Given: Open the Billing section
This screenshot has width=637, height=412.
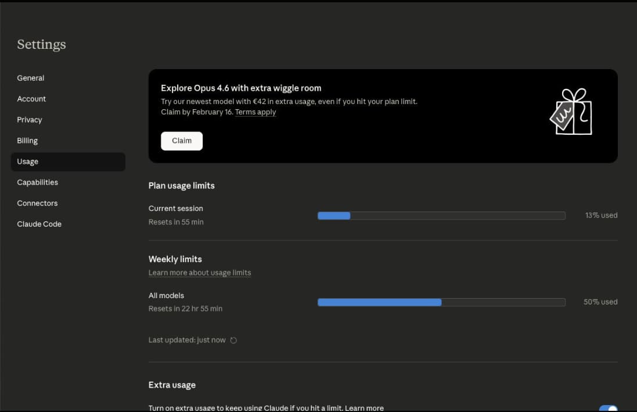Looking at the screenshot, I should tap(27, 140).
